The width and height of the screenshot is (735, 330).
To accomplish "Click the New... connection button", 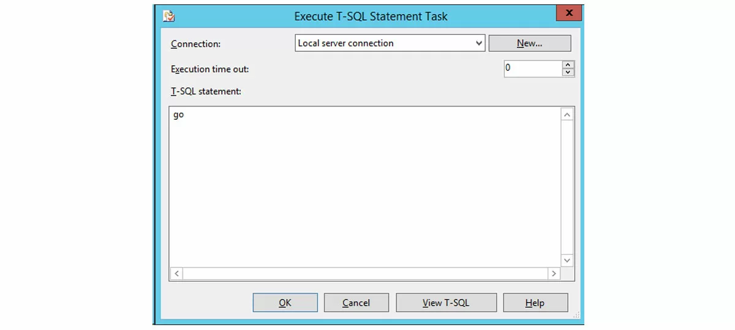I will click(x=529, y=43).
